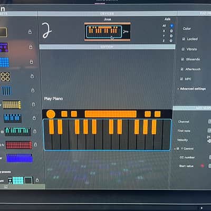
Task: Toggle the Locked checkbox
Action: coord(184,39)
